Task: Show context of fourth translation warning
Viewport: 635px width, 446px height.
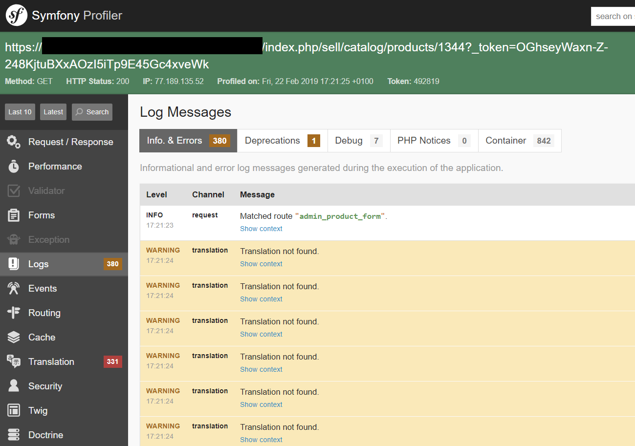Action: tap(261, 369)
